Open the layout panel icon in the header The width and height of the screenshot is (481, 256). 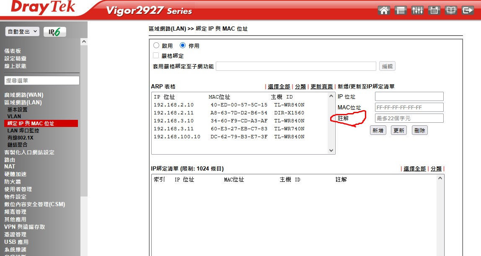click(401, 10)
